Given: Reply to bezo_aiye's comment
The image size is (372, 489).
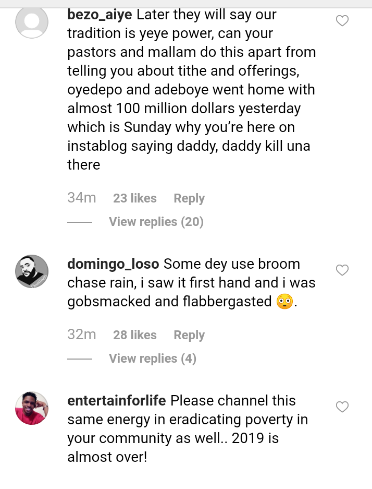Looking at the screenshot, I should [x=189, y=198].
